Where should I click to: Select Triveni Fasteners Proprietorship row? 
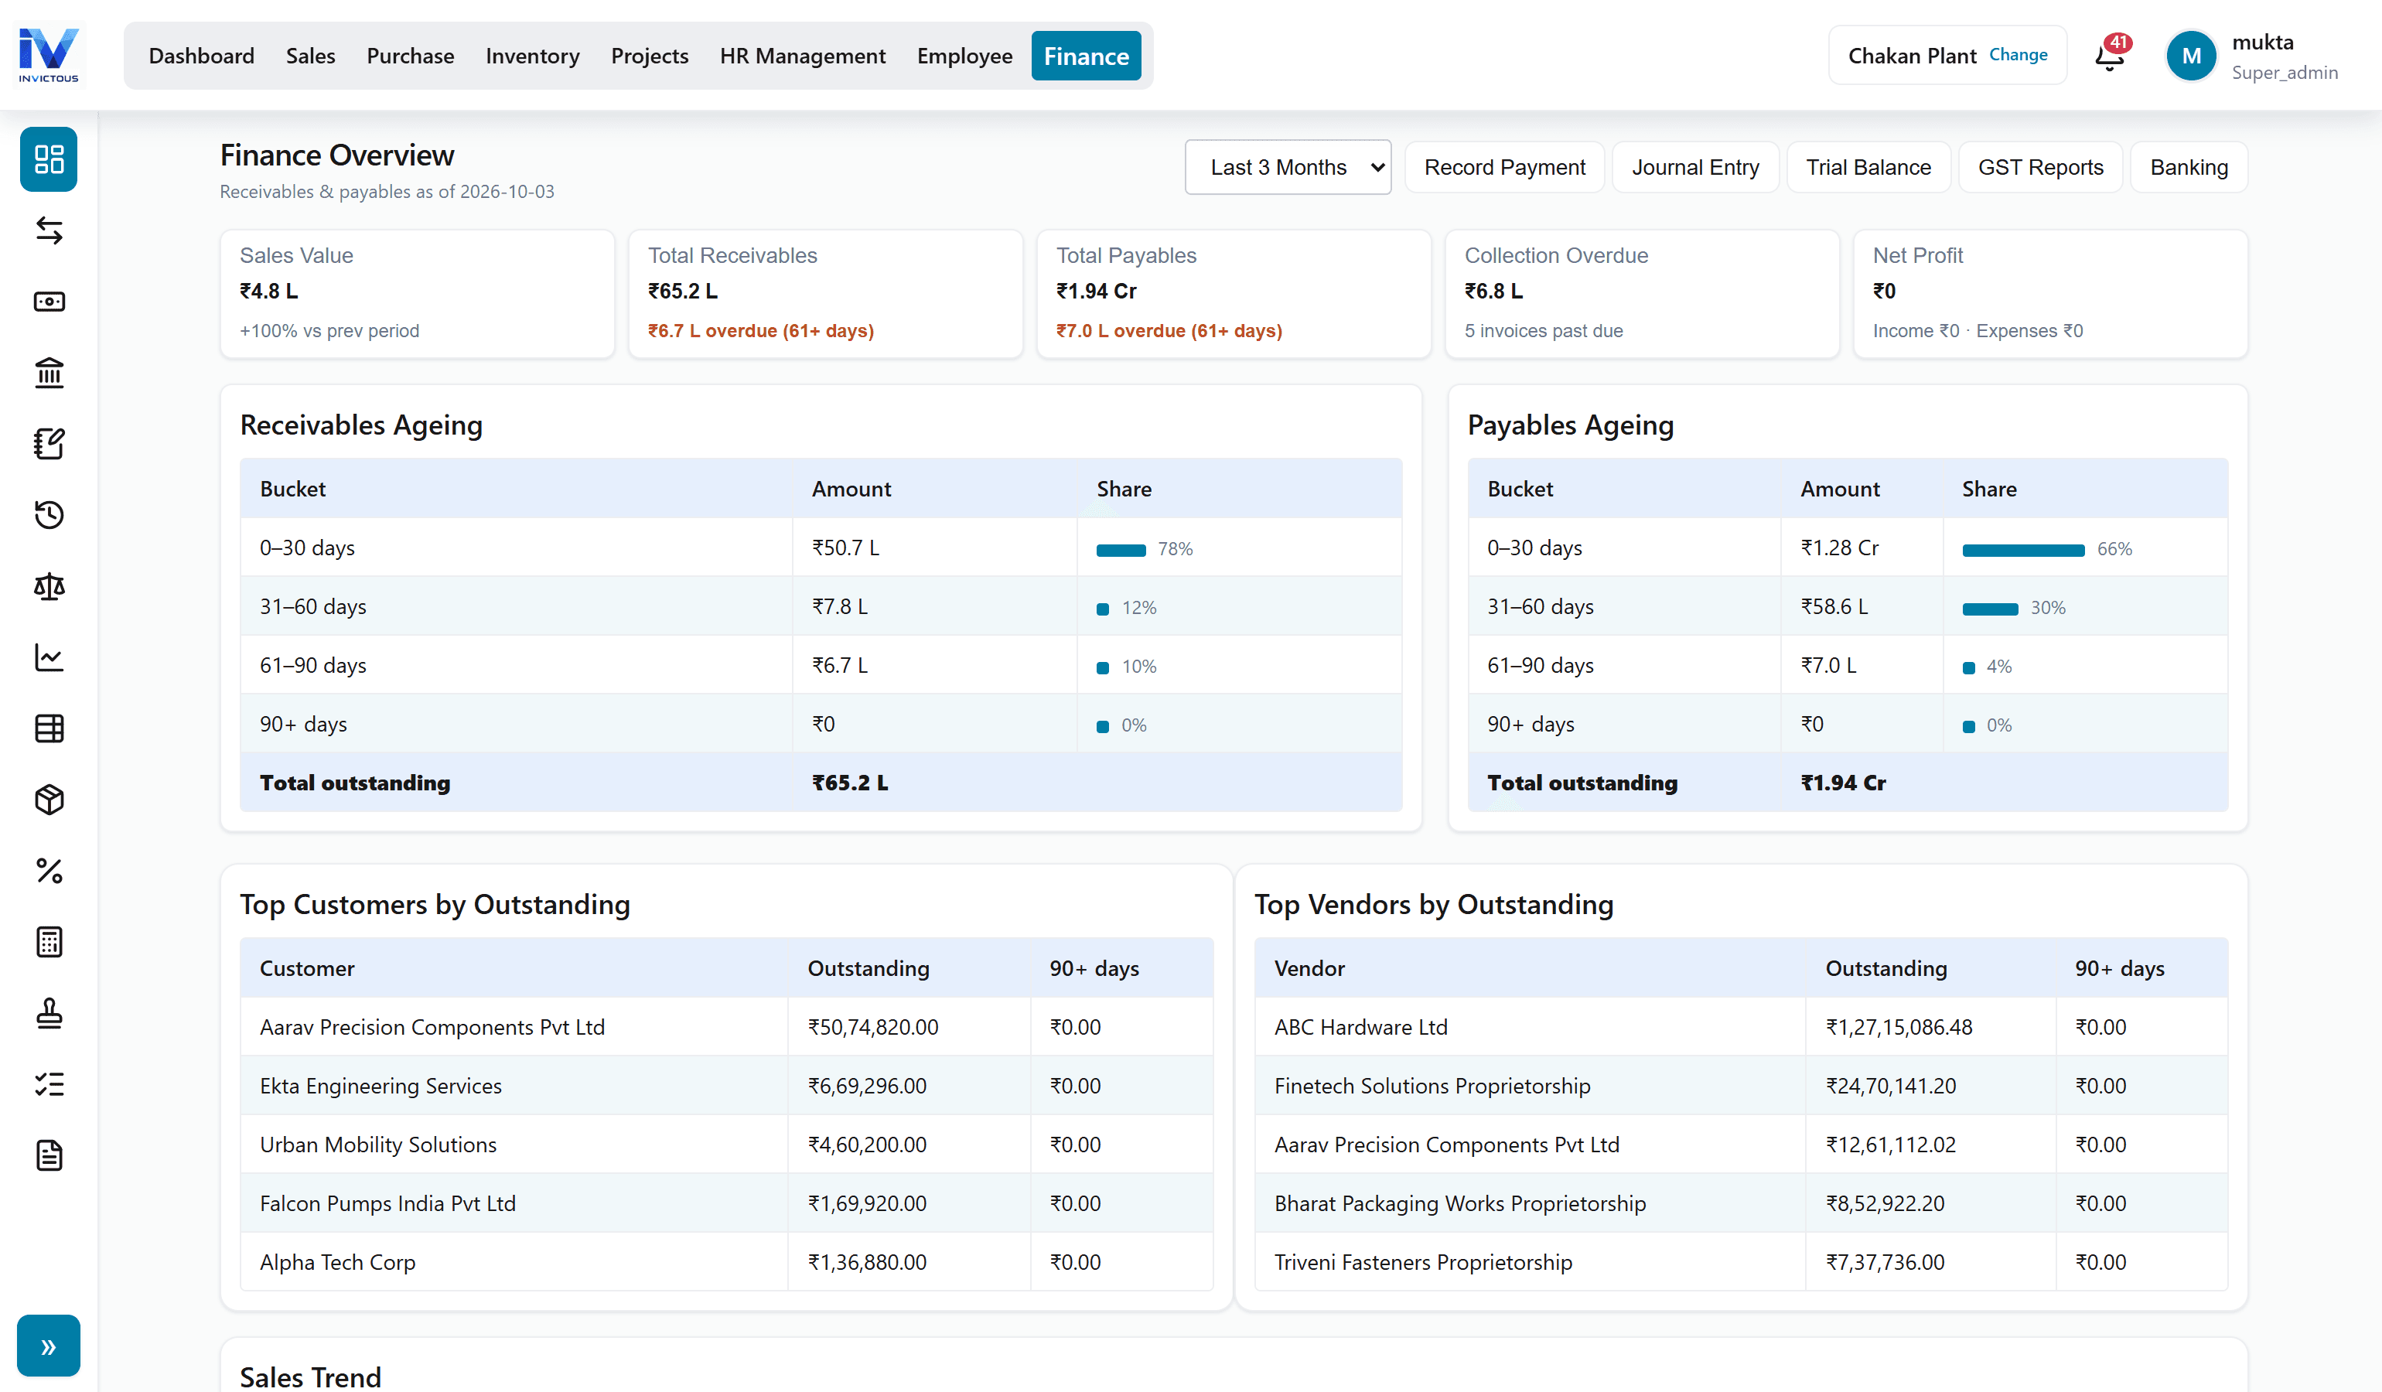tap(1741, 1261)
